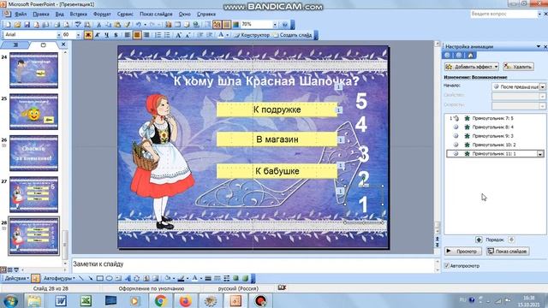Toggle italic formatting
Viewport: 548px width, 308px height.
98,35
